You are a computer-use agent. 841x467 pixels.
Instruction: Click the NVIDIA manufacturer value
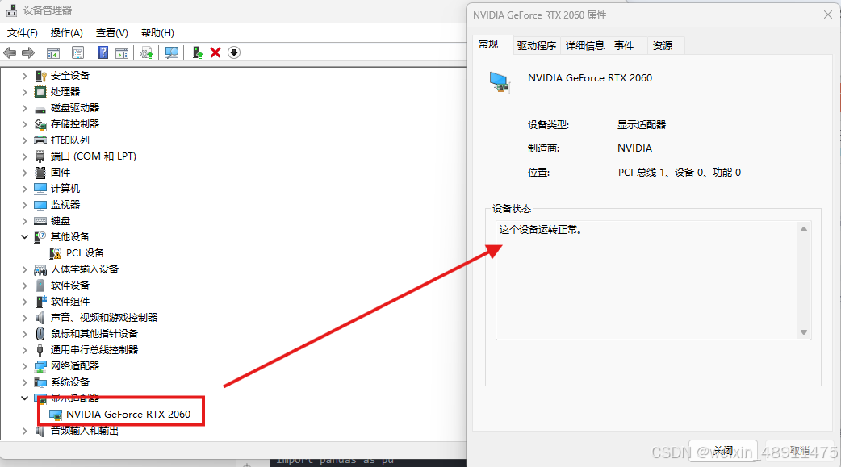(x=634, y=148)
